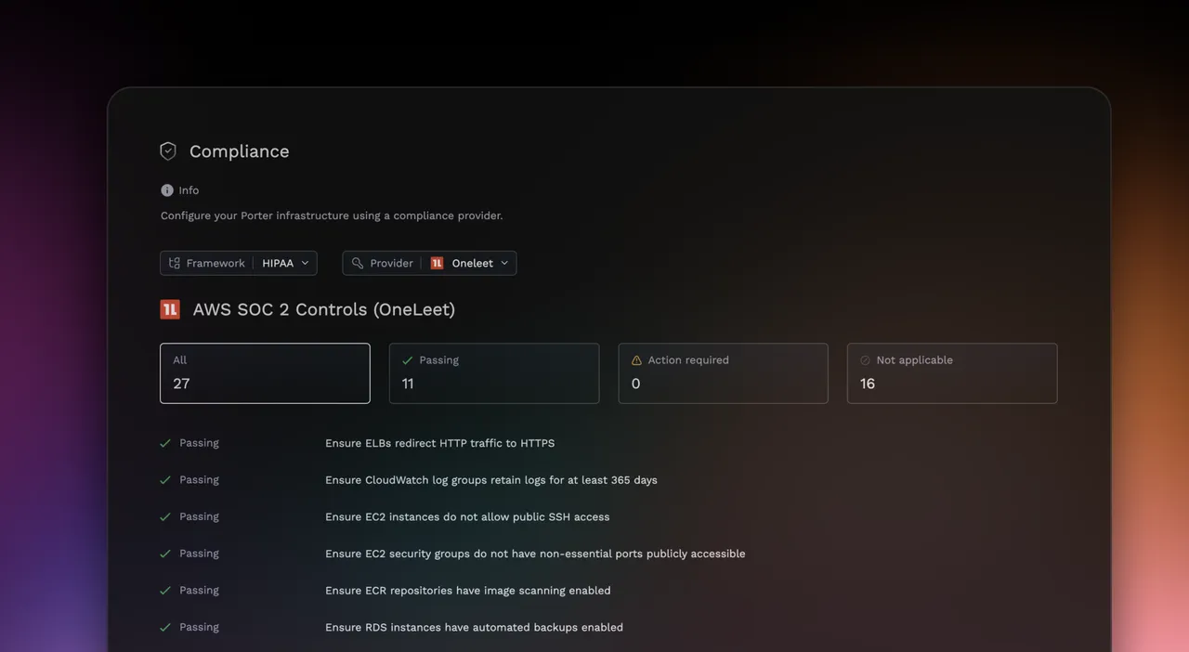The image size is (1189, 652).
Task: Open 'Ensure EC2 security groups' non-essential ports control
Action: [535, 554]
